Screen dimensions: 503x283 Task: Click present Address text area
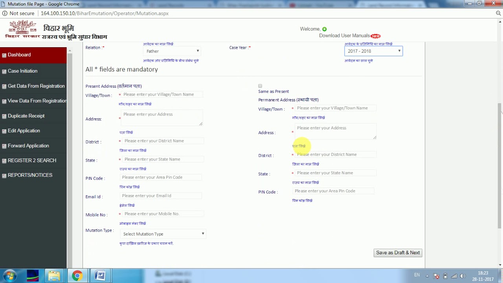pyautogui.click(x=162, y=118)
